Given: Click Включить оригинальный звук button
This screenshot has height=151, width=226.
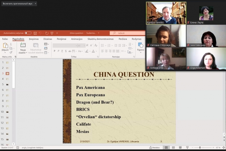Looking at the screenshot, I should tap(17, 4).
